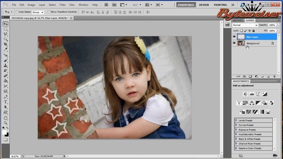Select the Path Selection tool

point(6,107)
